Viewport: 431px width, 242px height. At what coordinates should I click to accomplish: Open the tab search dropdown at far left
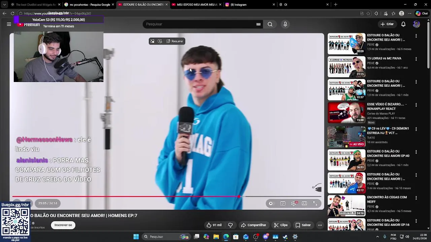pyautogui.click(x=4, y=5)
